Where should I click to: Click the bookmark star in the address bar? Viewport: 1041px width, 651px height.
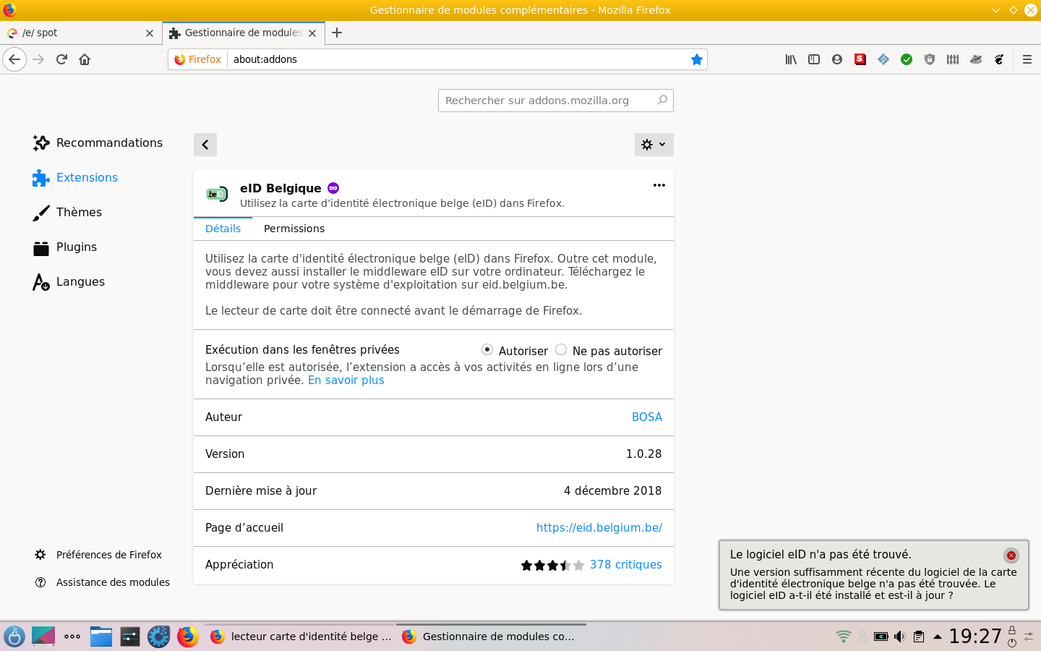click(x=696, y=59)
